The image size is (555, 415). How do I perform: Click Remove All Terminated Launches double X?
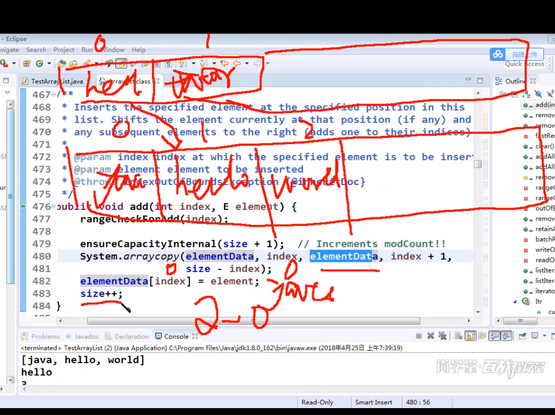(x=442, y=336)
